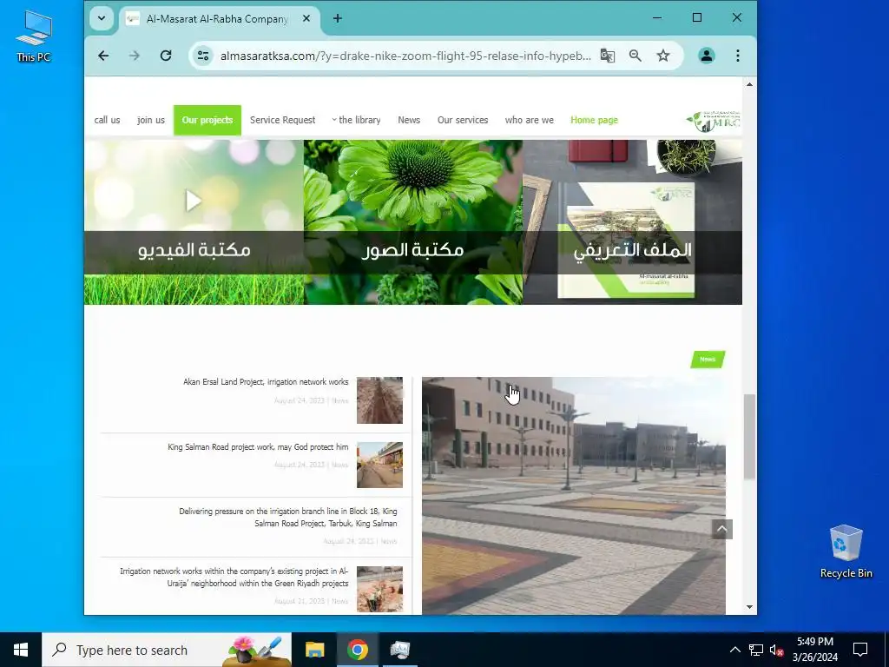Open the Our services menu item
This screenshot has width=889, height=667.
click(x=463, y=120)
